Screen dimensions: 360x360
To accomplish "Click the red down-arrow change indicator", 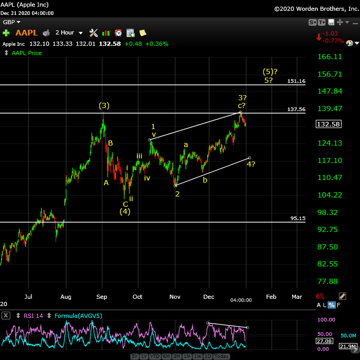I will pyautogui.click(x=319, y=37).
